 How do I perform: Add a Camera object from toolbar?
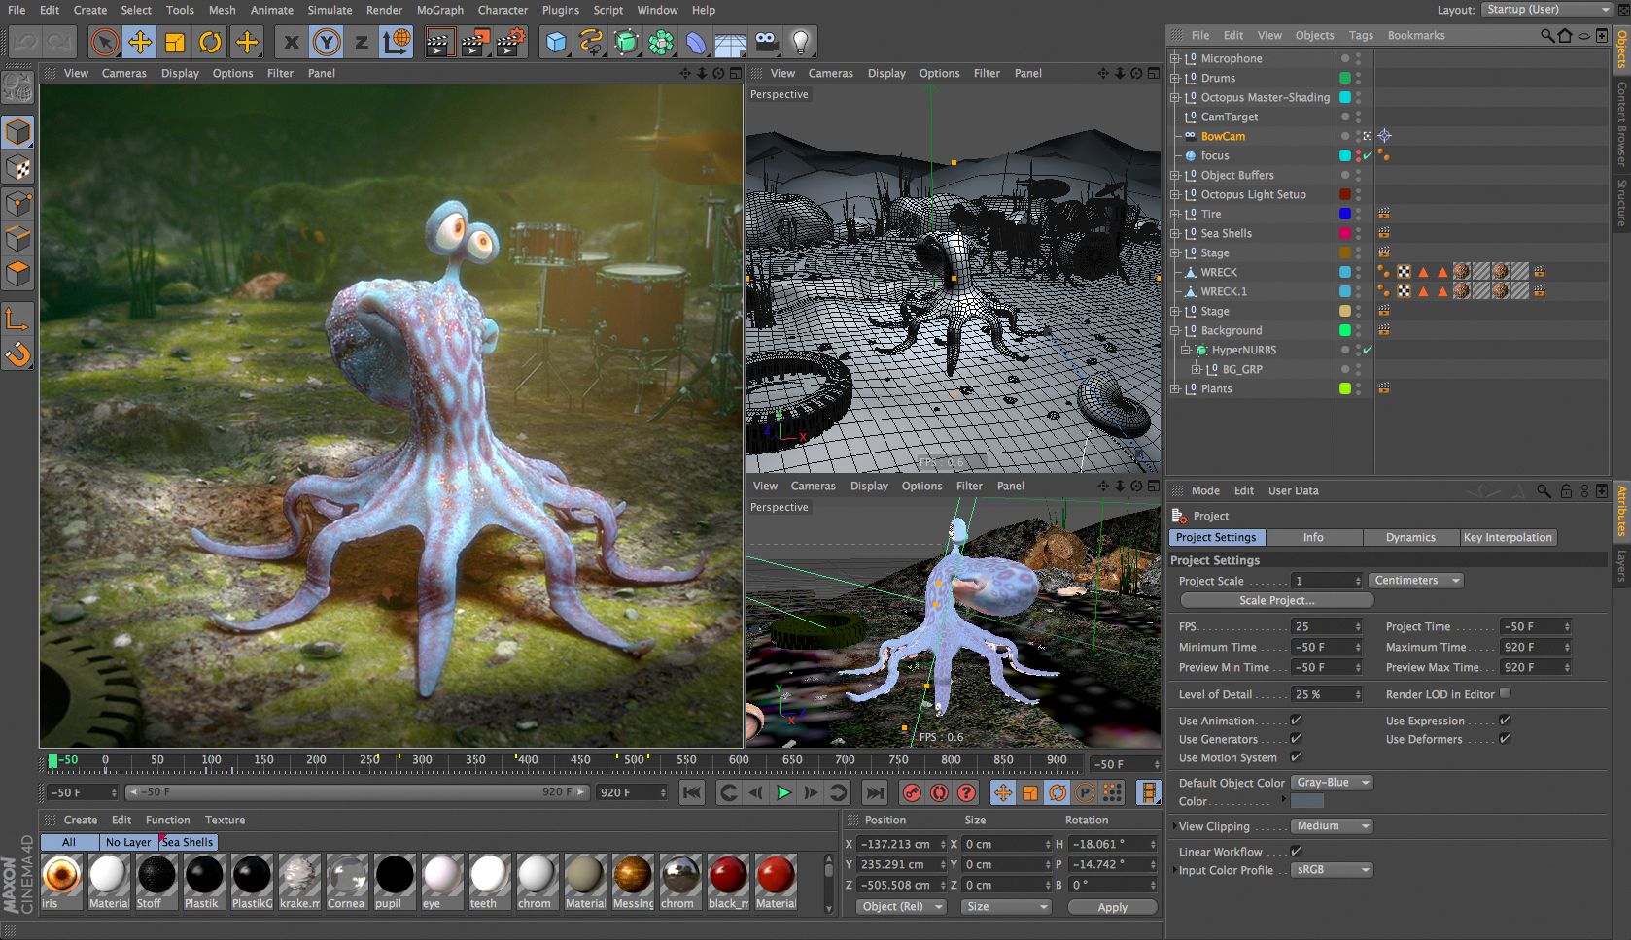[766, 42]
